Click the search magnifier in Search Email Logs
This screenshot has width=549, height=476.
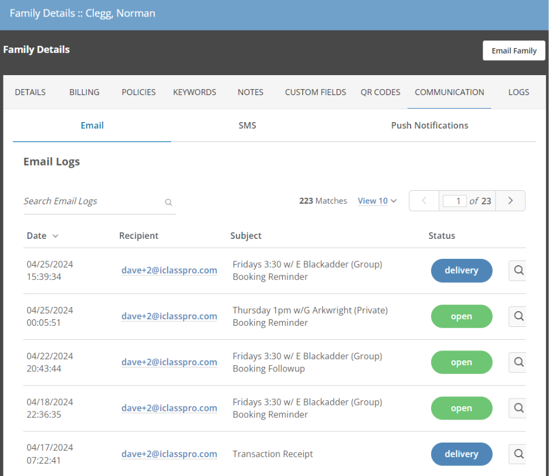(x=168, y=202)
